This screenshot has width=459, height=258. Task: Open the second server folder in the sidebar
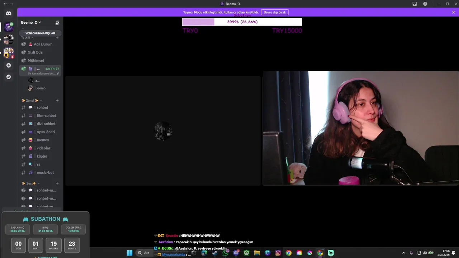[x=9, y=39]
